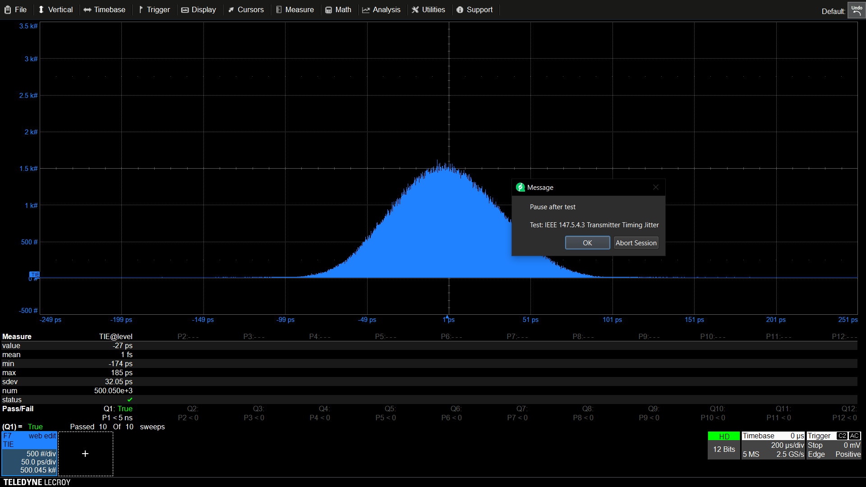Open the Trigger menu in menu bar

coord(154,9)
